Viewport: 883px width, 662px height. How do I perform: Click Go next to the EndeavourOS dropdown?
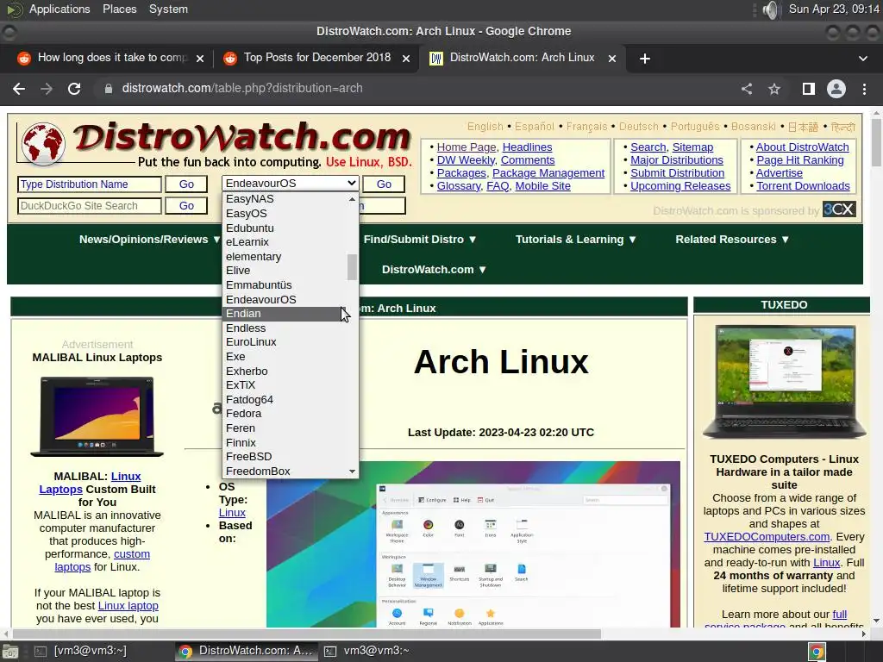point(384,184)
